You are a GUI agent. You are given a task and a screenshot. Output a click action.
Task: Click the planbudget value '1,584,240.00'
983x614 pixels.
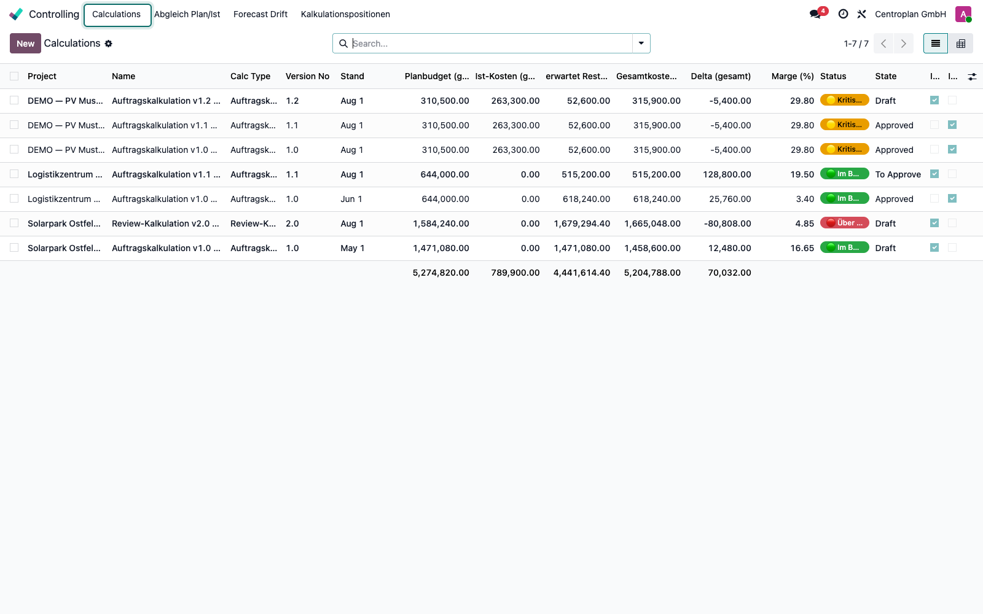pyautogui.click(x=441, y=223)
